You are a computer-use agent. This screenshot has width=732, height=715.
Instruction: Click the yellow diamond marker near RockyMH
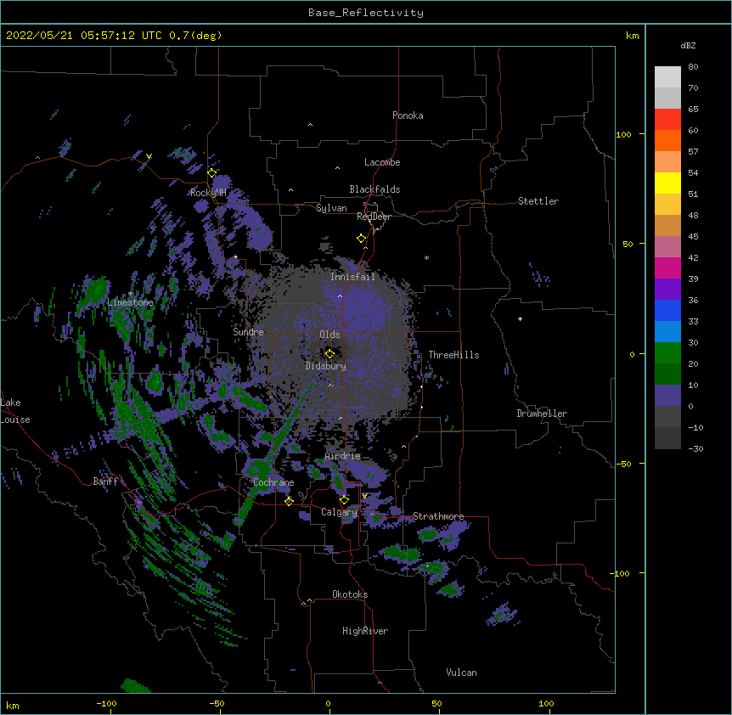coord(212,172)
